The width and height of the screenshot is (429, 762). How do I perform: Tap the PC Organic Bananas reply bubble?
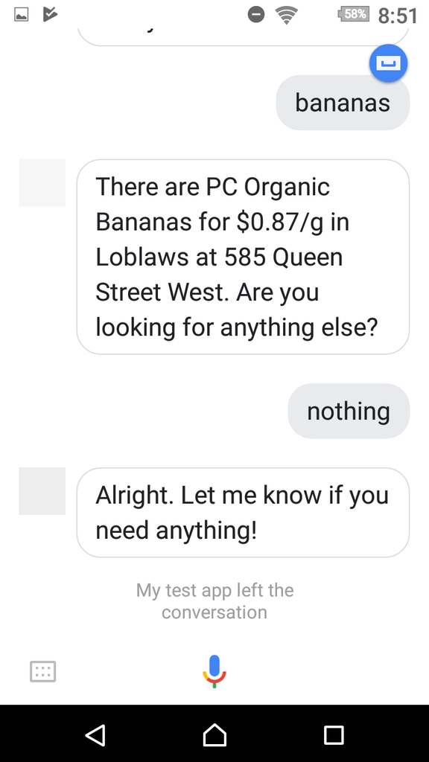(243, 257)
